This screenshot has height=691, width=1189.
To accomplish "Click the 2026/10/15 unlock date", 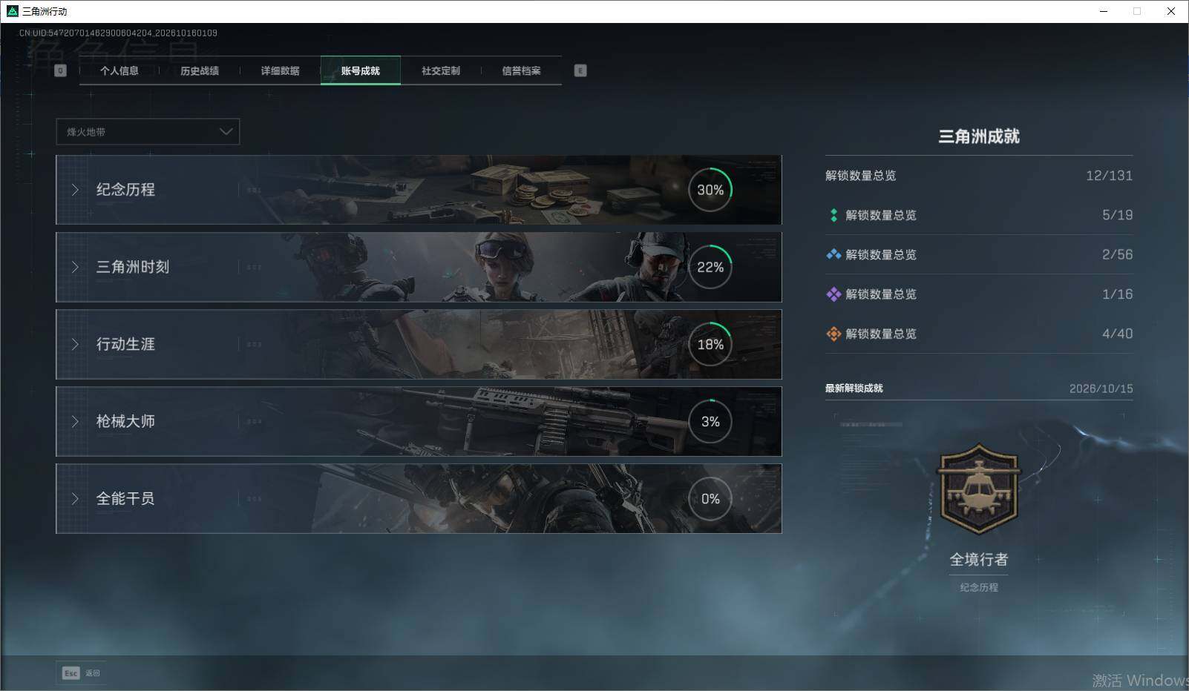I will (1101, 389).
